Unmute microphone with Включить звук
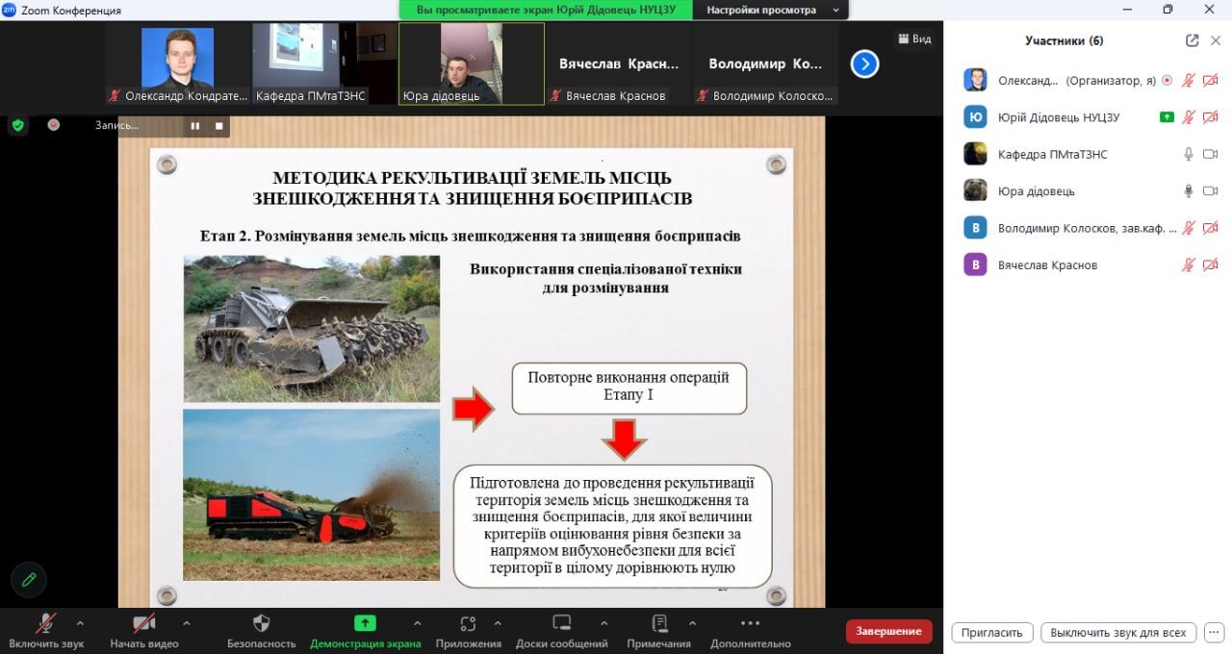 [45, 623]
